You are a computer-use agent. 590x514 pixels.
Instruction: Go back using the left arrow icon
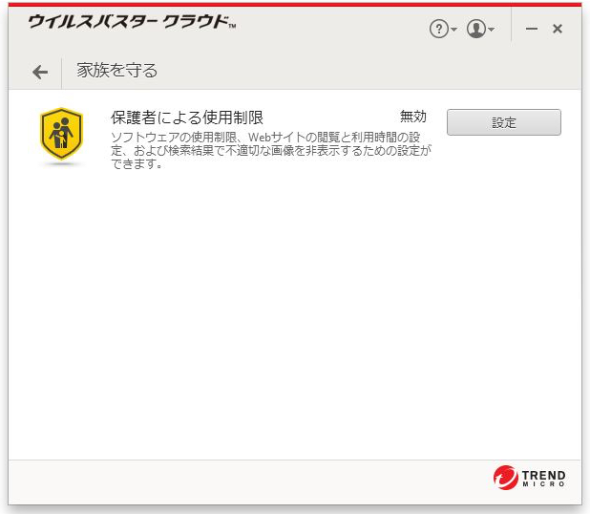coord(40,72)
